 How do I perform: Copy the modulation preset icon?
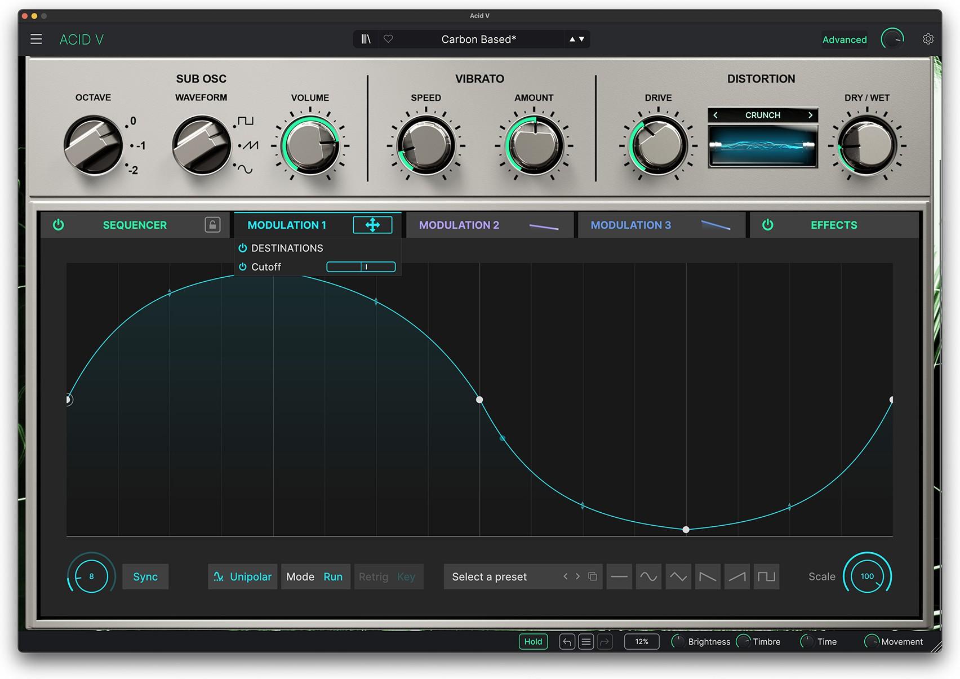pos(593,576)
